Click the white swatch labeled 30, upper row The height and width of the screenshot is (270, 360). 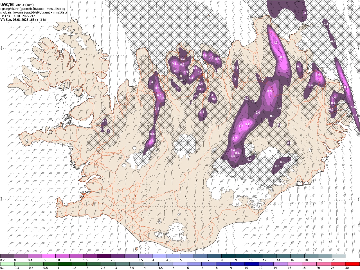tap(353, 256)
